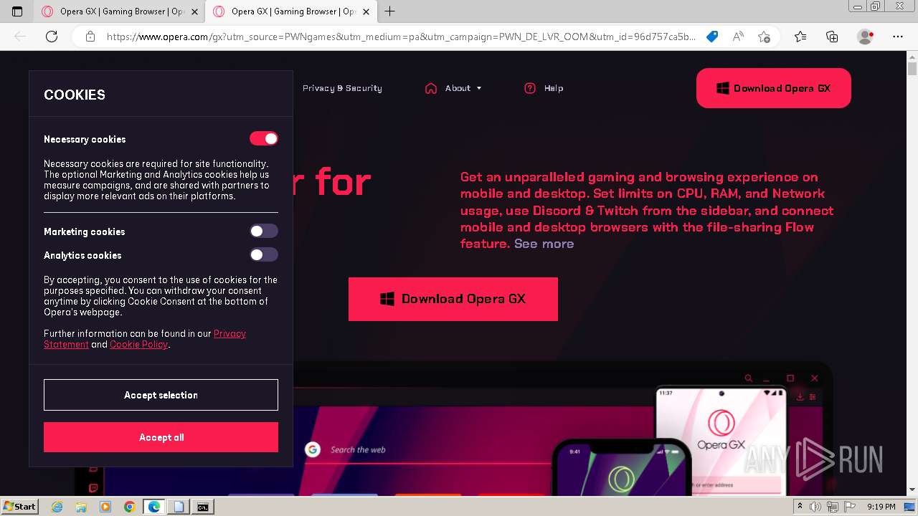Open the volume speaker tray icon
This screenshot has width=918, height=516.
click(x=815, y=507)
